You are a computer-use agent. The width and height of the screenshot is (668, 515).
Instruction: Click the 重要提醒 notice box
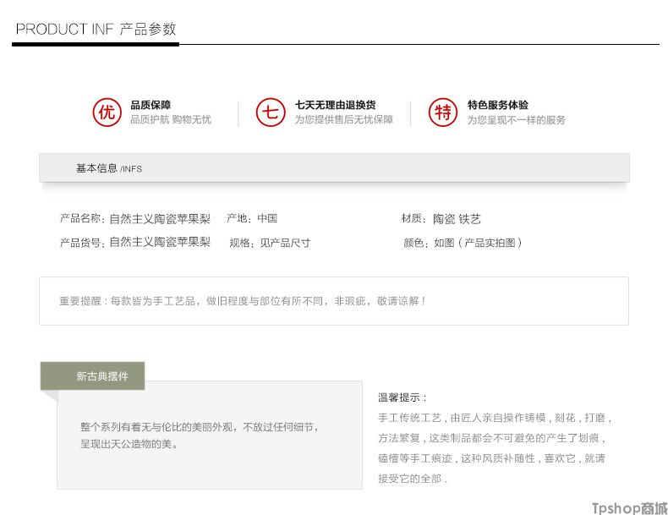click(x=333, y=301)
